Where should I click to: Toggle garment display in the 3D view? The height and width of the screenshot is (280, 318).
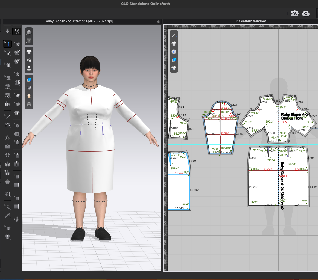29,52
